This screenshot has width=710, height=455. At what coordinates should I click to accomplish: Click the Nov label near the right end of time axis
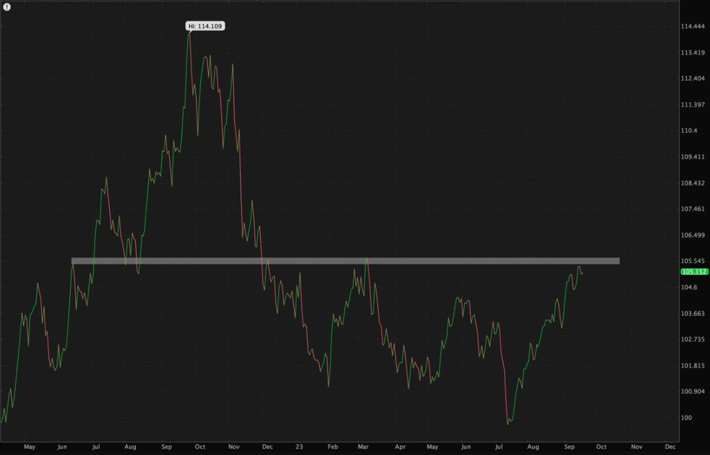(637, 447)
